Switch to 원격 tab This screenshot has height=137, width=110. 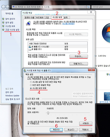coord(67,18)
